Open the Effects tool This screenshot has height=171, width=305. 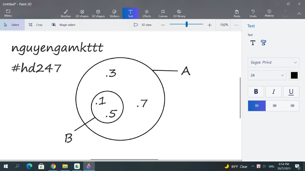[147, 13]
